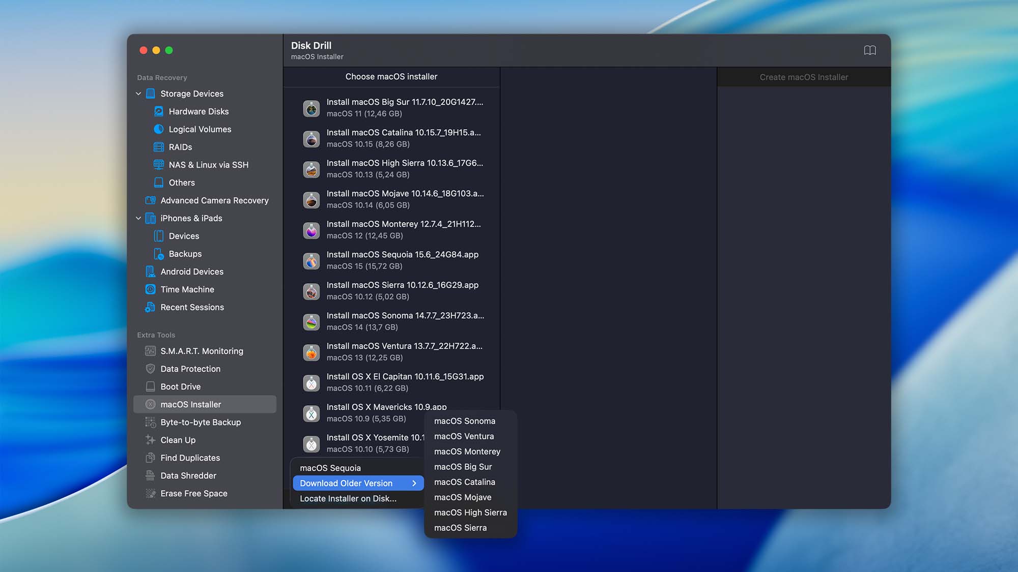Click the Create macOS Installer button
Image resolution: width=1018 pixels, height=572 pixels.
[x=804, y=77]
